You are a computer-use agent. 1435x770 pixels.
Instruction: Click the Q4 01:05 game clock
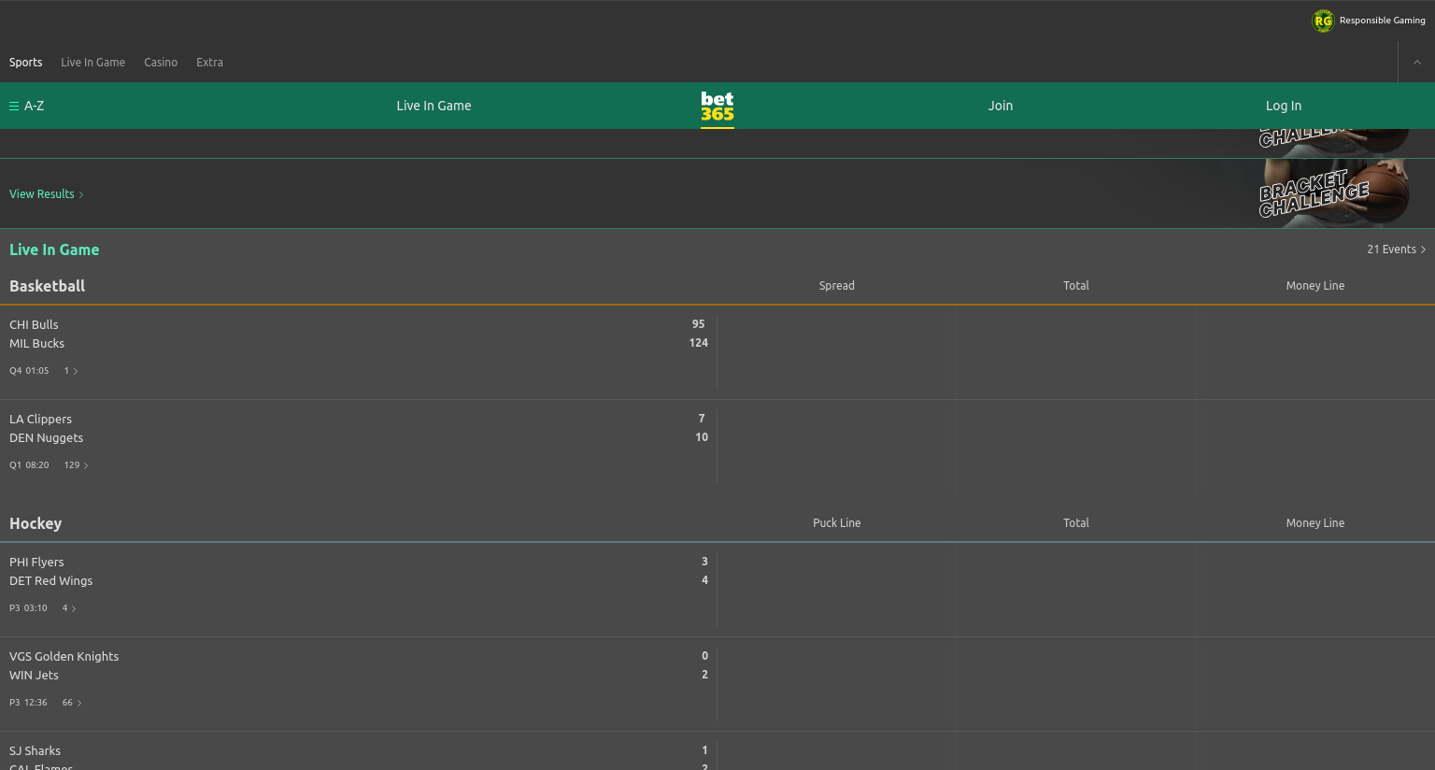pos(29,371)
